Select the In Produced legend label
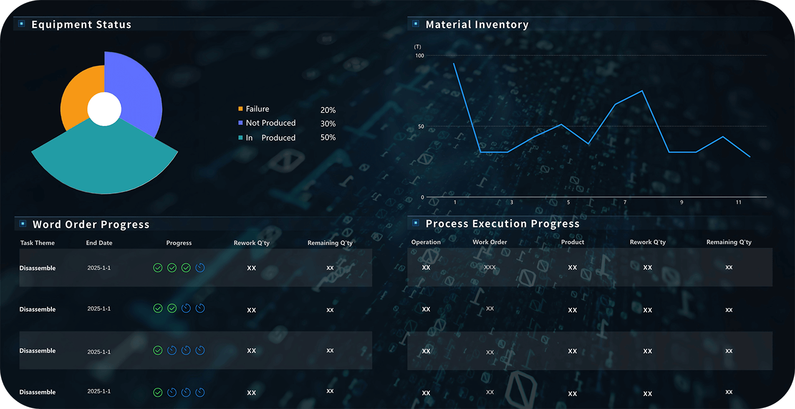795x409 pixels. [270, 138]
